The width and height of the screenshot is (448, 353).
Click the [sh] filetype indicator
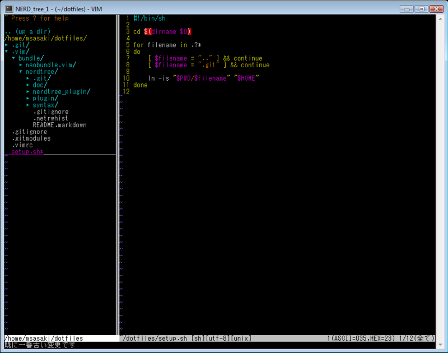(x=198, y=338)
